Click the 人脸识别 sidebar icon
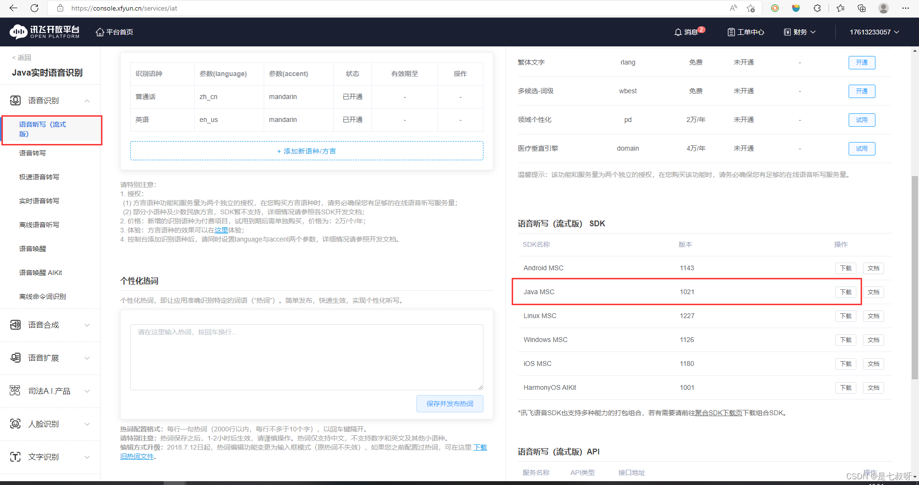The height and width of the screenshot is (485, 919). click(x=15, y=424)
